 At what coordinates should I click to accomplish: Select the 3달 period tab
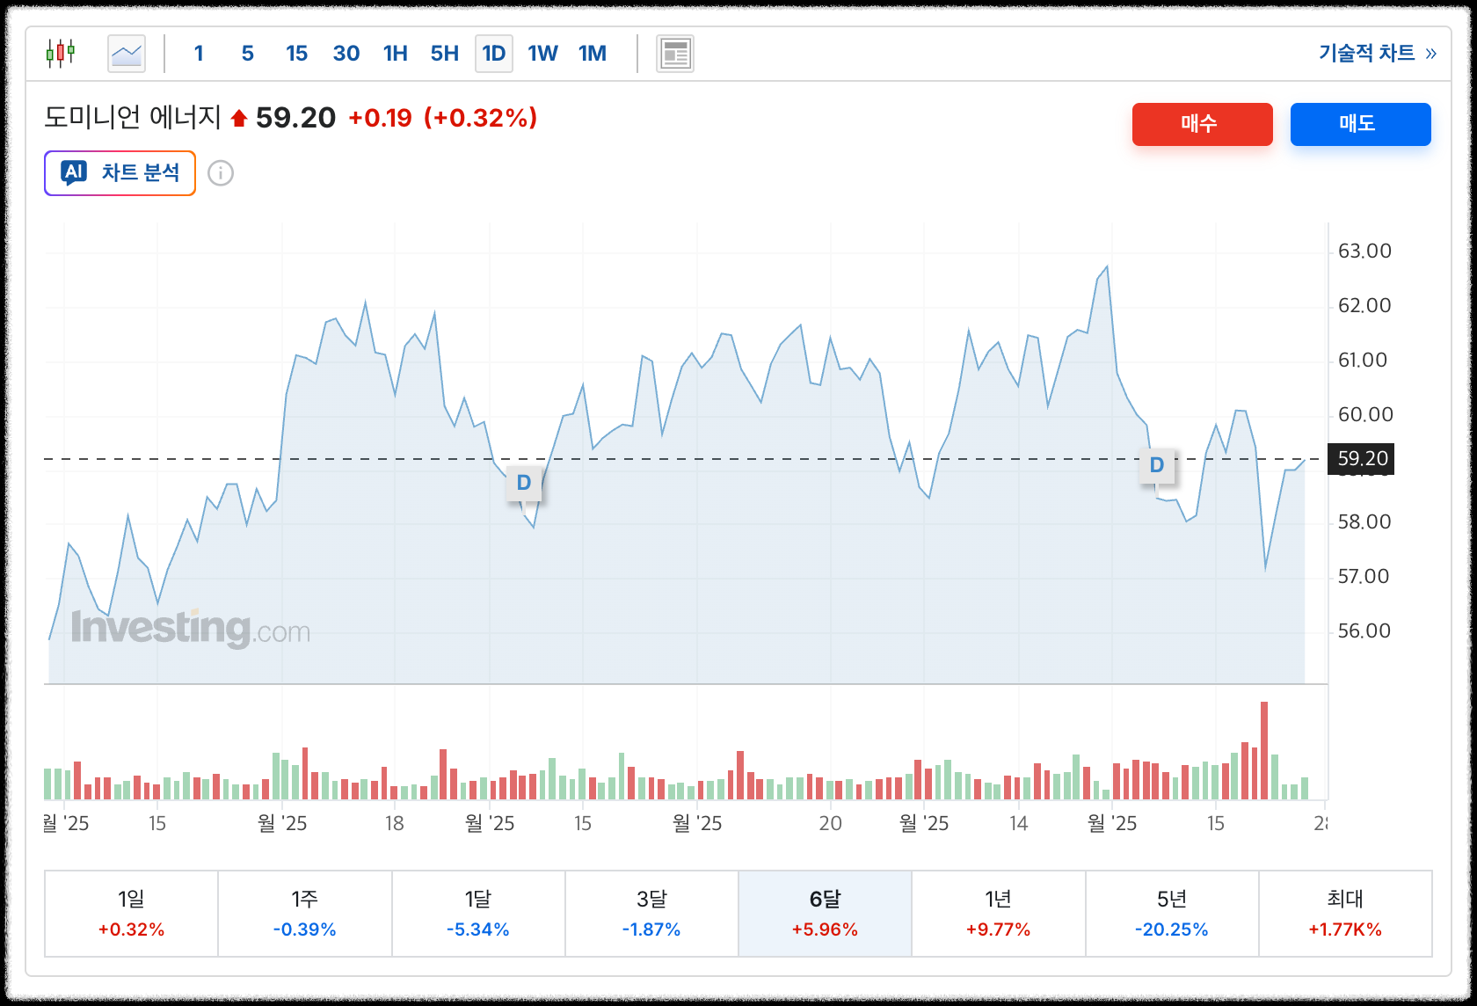(651, 914)
